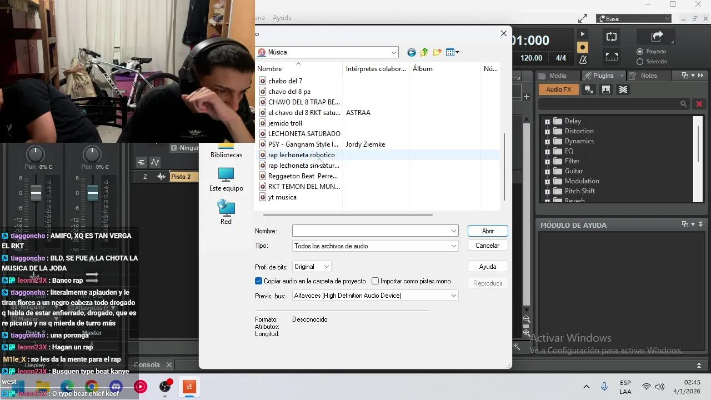This screenshot has height=400, width=711.
Task: Toggle full screen arrows icon
Action: [x=583, y=18]
